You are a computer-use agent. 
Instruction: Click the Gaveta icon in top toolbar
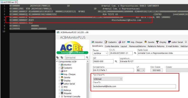point(146,42)
